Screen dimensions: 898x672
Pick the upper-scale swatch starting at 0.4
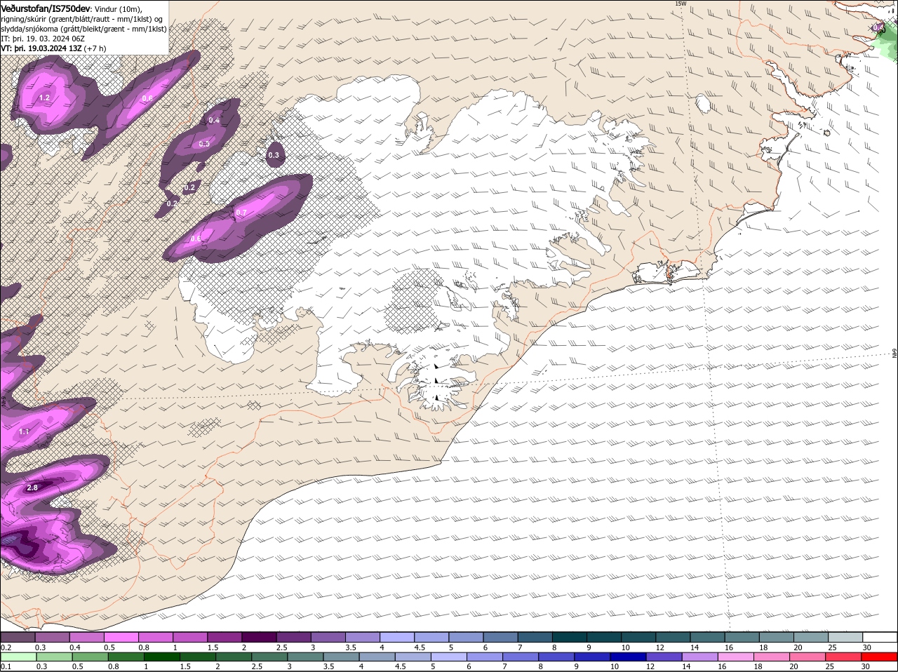(x=88, y=637)
